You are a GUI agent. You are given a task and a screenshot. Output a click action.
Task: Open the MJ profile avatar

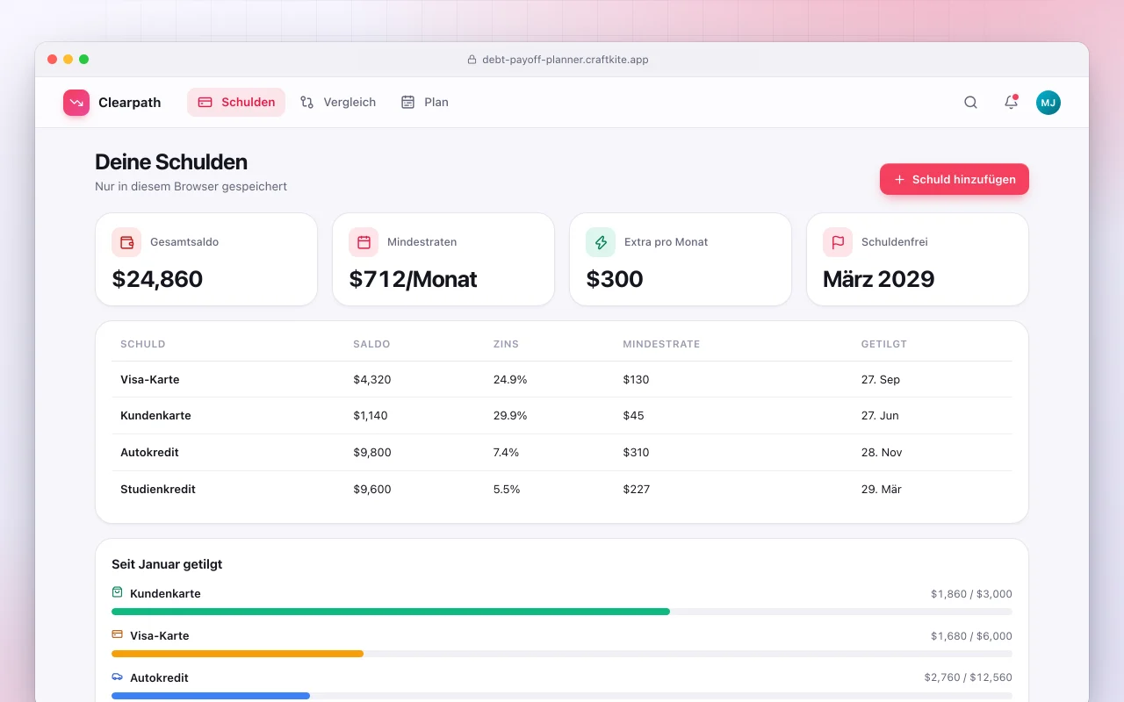[1048, 103]
